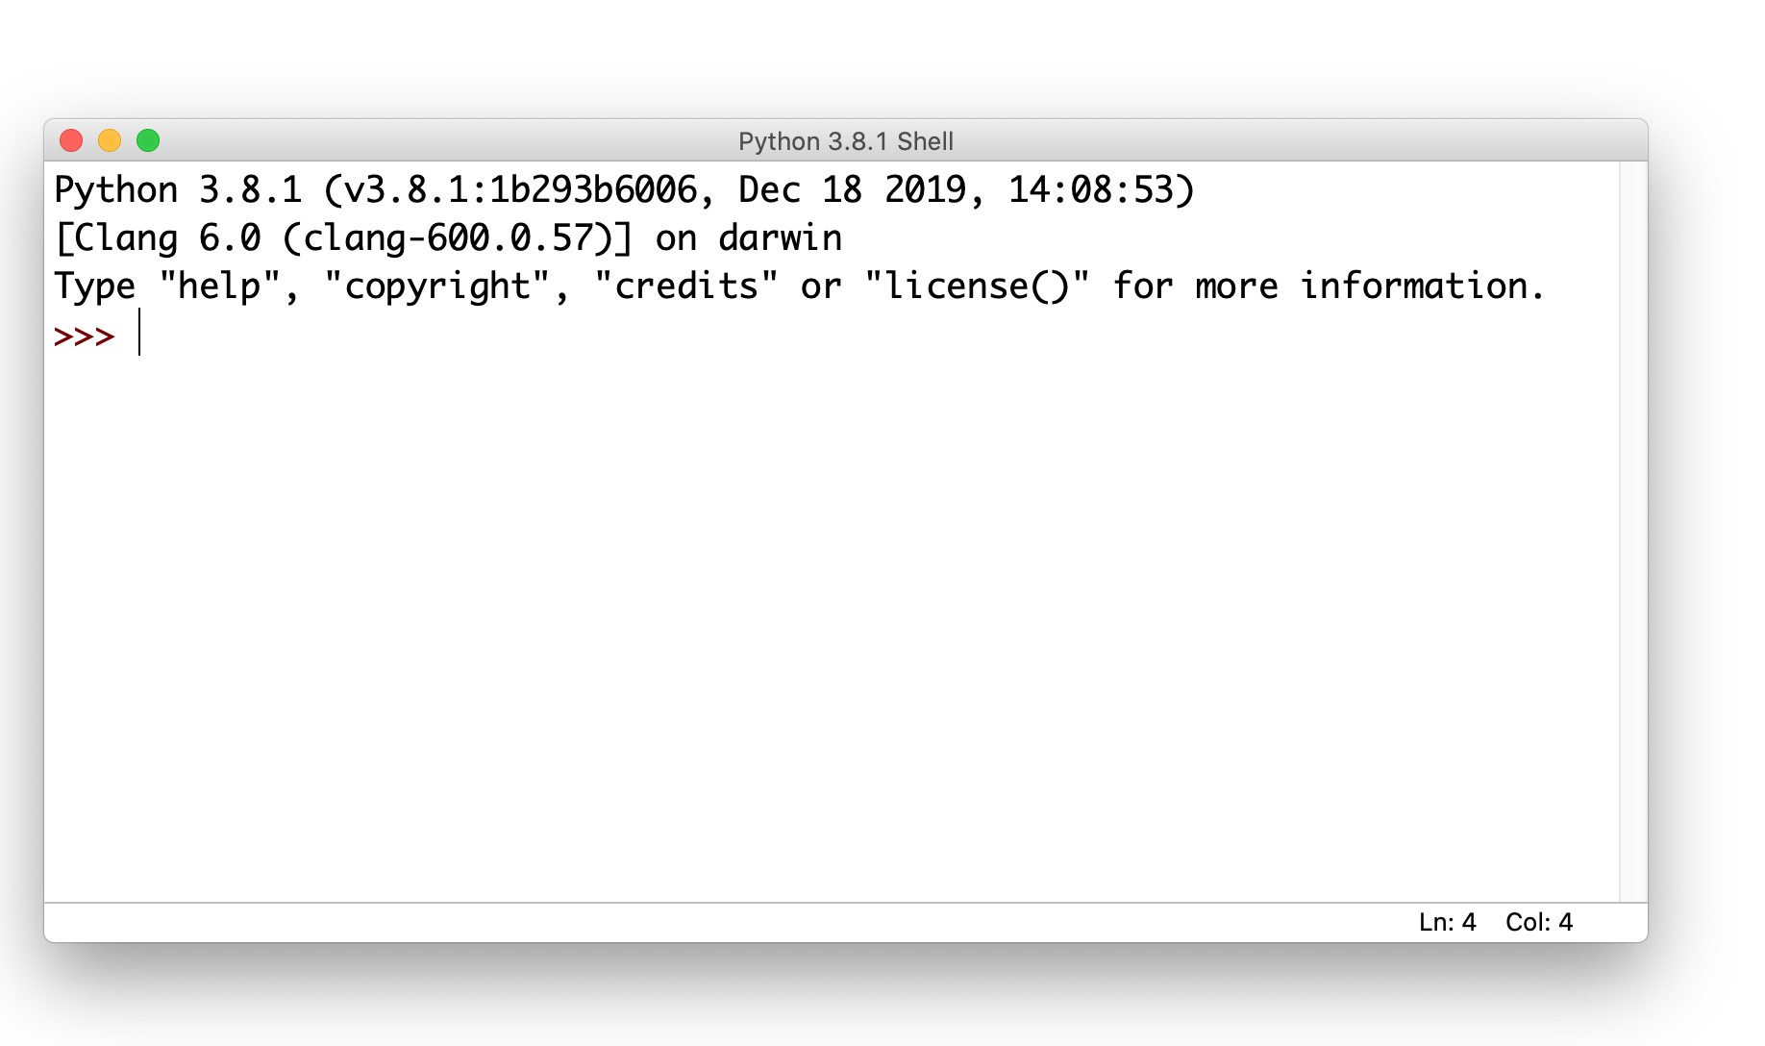Viewport: 1765px width, 1046px height.
Task: Click the empty shell area below the prompt
Action: [832, 625]
